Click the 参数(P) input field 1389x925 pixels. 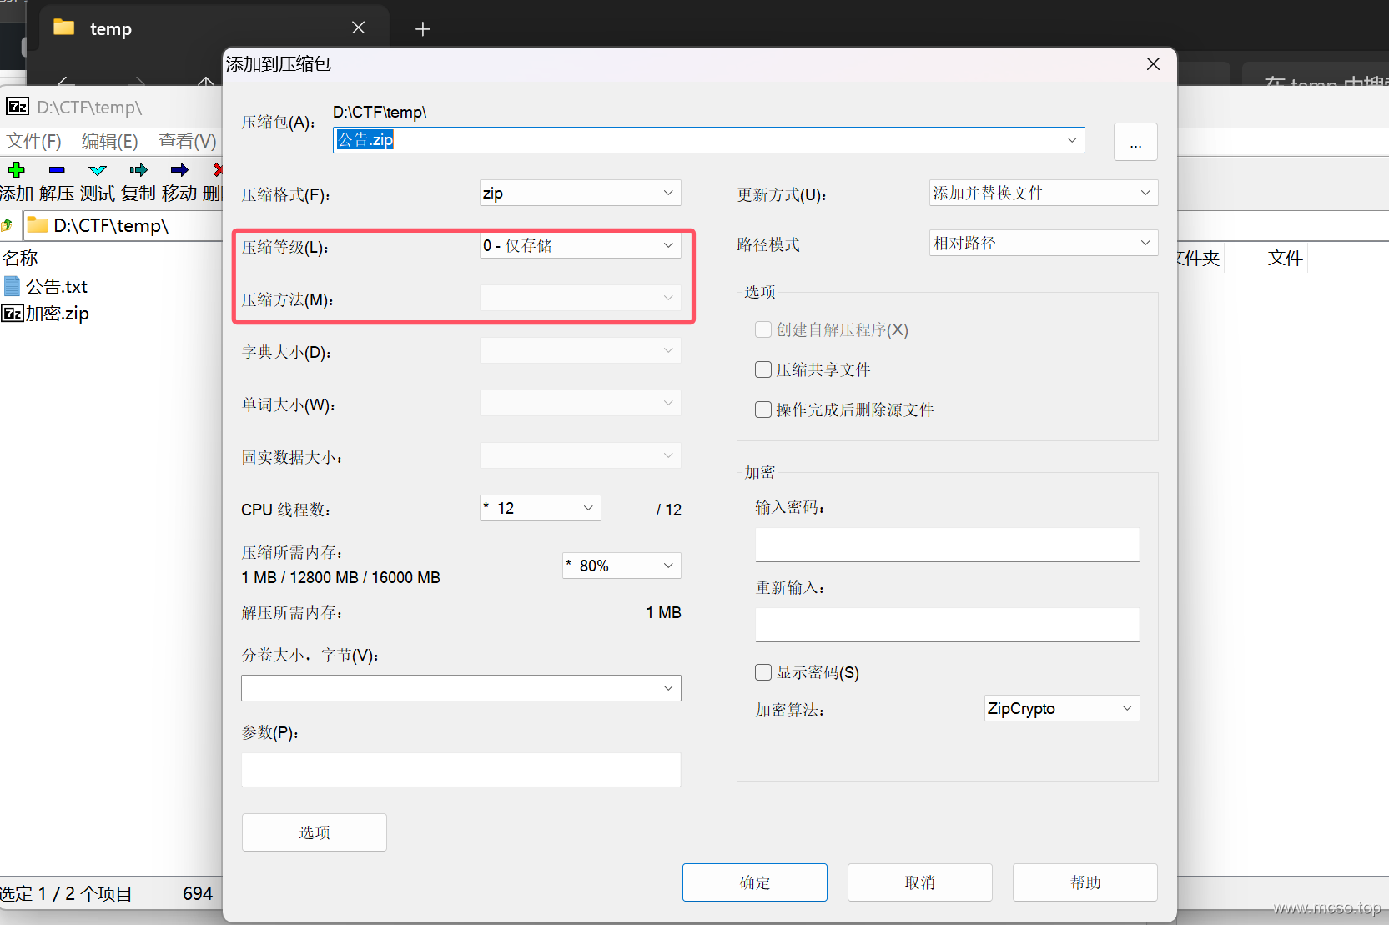click(461, 770)
